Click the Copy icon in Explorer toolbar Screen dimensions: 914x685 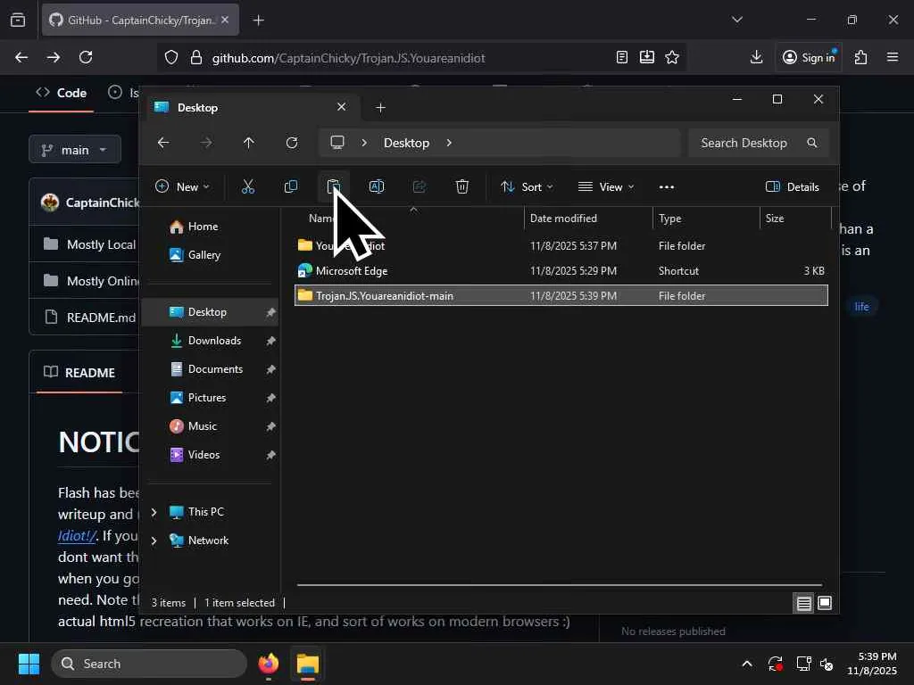(290, 186)
